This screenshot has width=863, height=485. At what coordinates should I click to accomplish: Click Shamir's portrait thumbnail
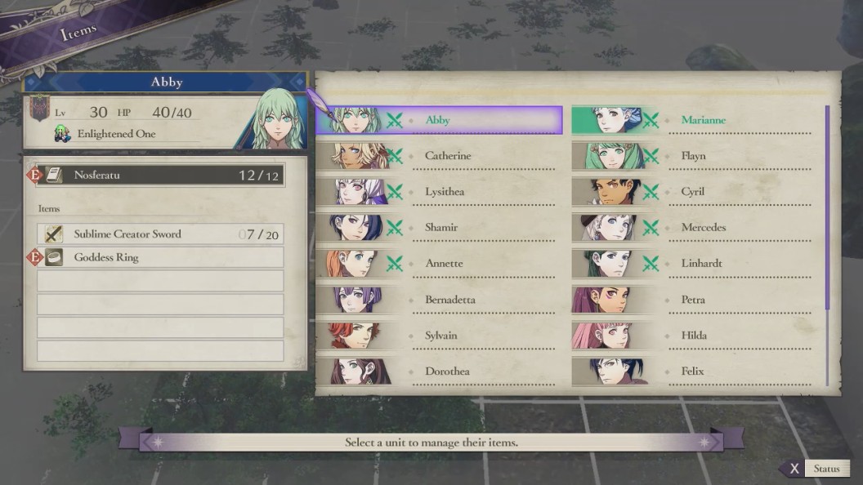(x=356, y=228)
